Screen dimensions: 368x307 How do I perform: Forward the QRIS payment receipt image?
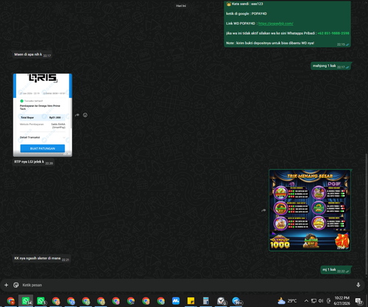coord(77,115)
